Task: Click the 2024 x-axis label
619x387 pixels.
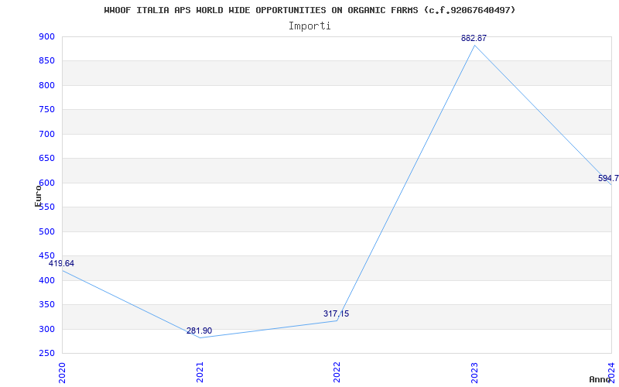Action: pyautogui.click(x=611, y=372)
